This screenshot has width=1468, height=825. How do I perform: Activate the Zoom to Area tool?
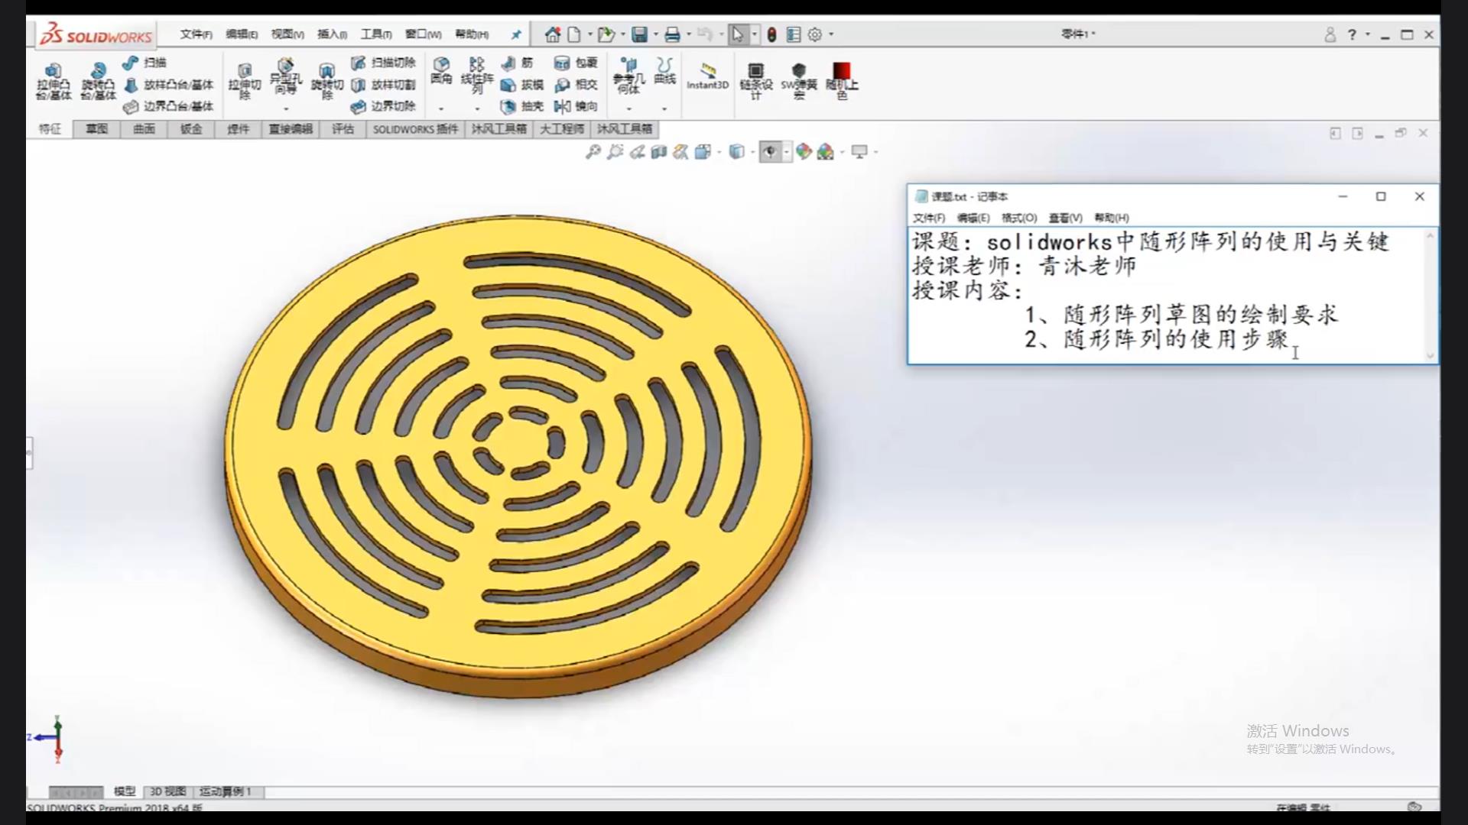tap(615, 152)
